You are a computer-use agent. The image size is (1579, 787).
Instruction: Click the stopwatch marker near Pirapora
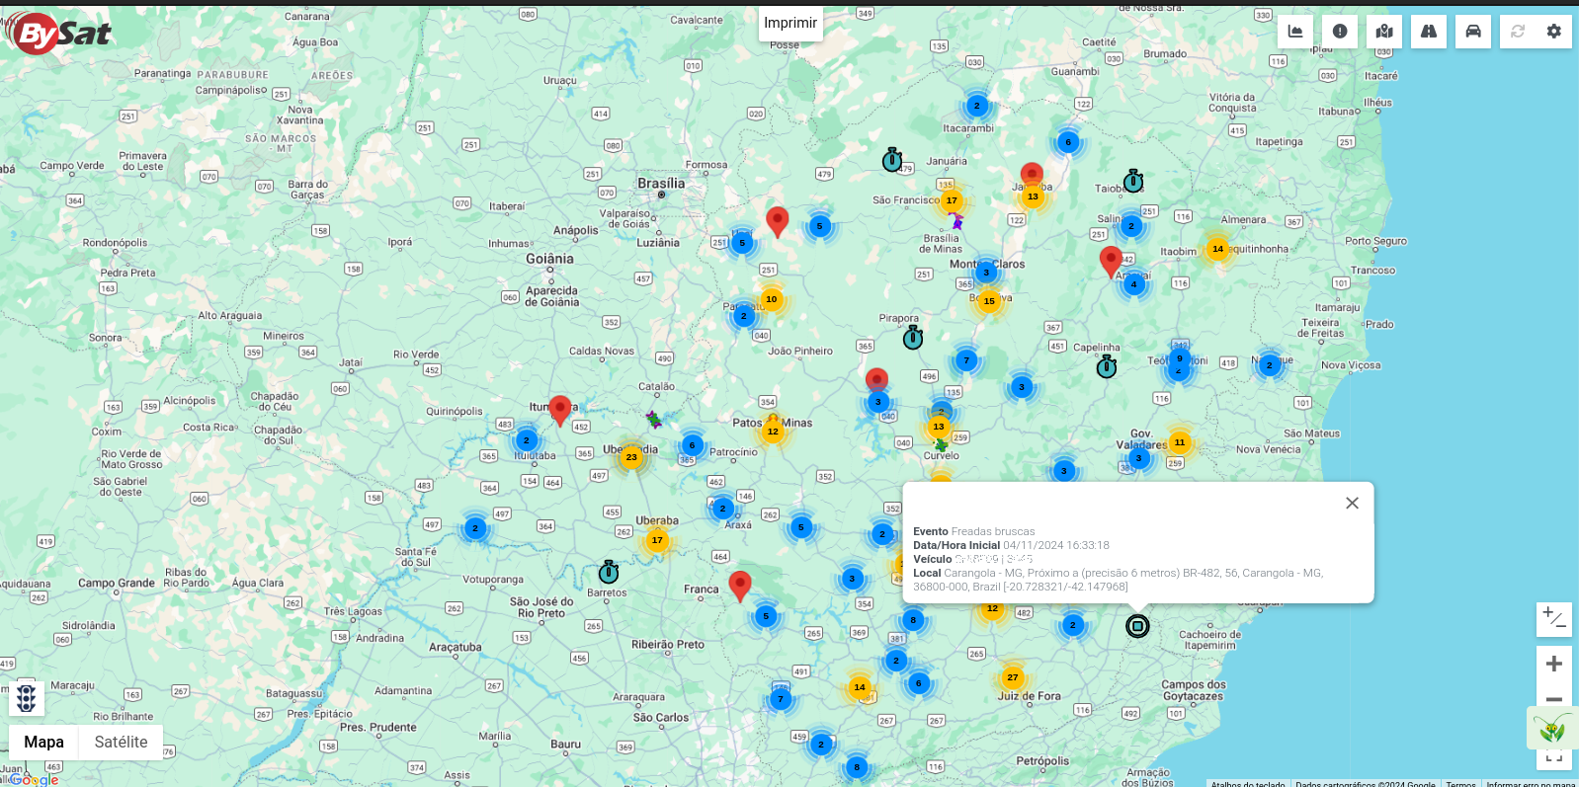tap(913, 338)
